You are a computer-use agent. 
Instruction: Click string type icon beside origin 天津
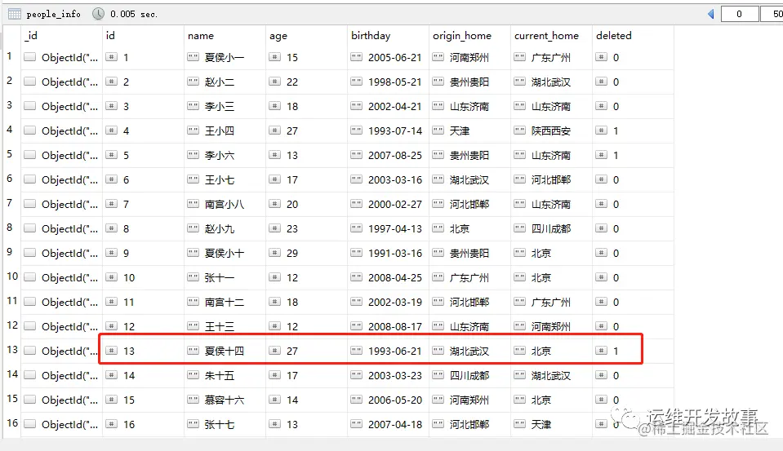click(438, 130)
